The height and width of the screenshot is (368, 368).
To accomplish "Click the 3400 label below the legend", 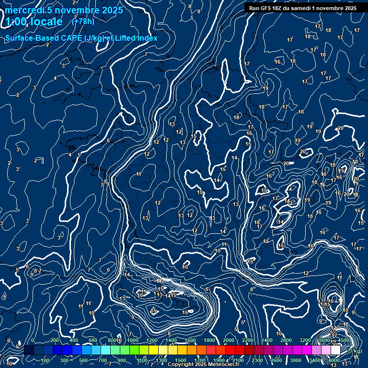I will pyautogui.click(x=314, y=360).
